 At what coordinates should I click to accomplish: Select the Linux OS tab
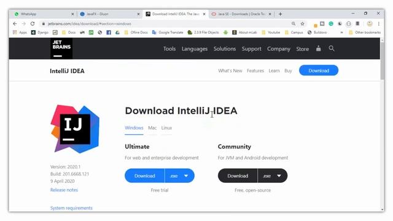click(166, 128)
